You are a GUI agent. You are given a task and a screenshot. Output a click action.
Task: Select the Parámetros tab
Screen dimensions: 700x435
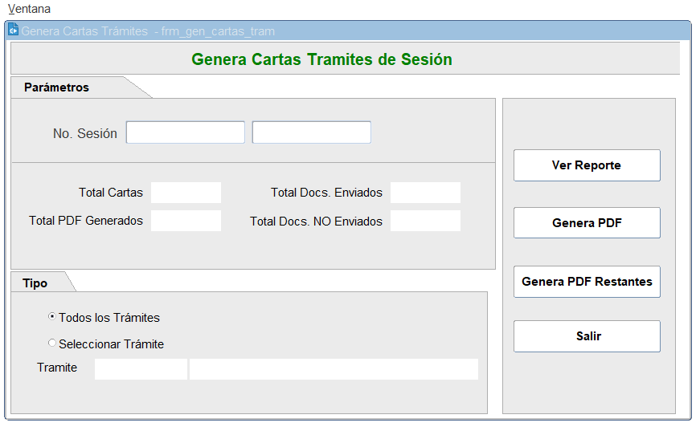(57, 87)
